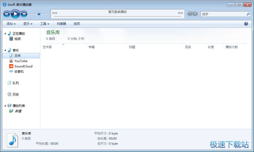Image resolution: width=254 pixels, height=152 pixels.
Task: Open SoundCloud source in sidebar
Action: pyautogui.click(x=23, y=66)
